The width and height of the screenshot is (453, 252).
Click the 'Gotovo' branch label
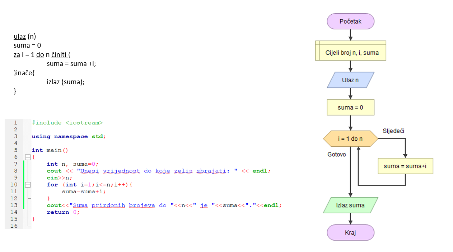[337, 154]
